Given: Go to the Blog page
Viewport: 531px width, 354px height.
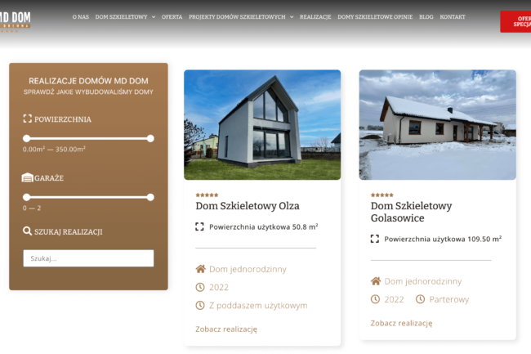Looking at the screenshot, I should (x=426, y=16).
